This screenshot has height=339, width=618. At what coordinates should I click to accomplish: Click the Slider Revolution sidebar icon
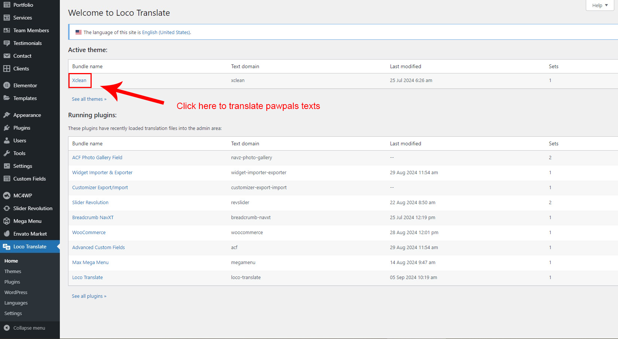click(x=7, y=208)
